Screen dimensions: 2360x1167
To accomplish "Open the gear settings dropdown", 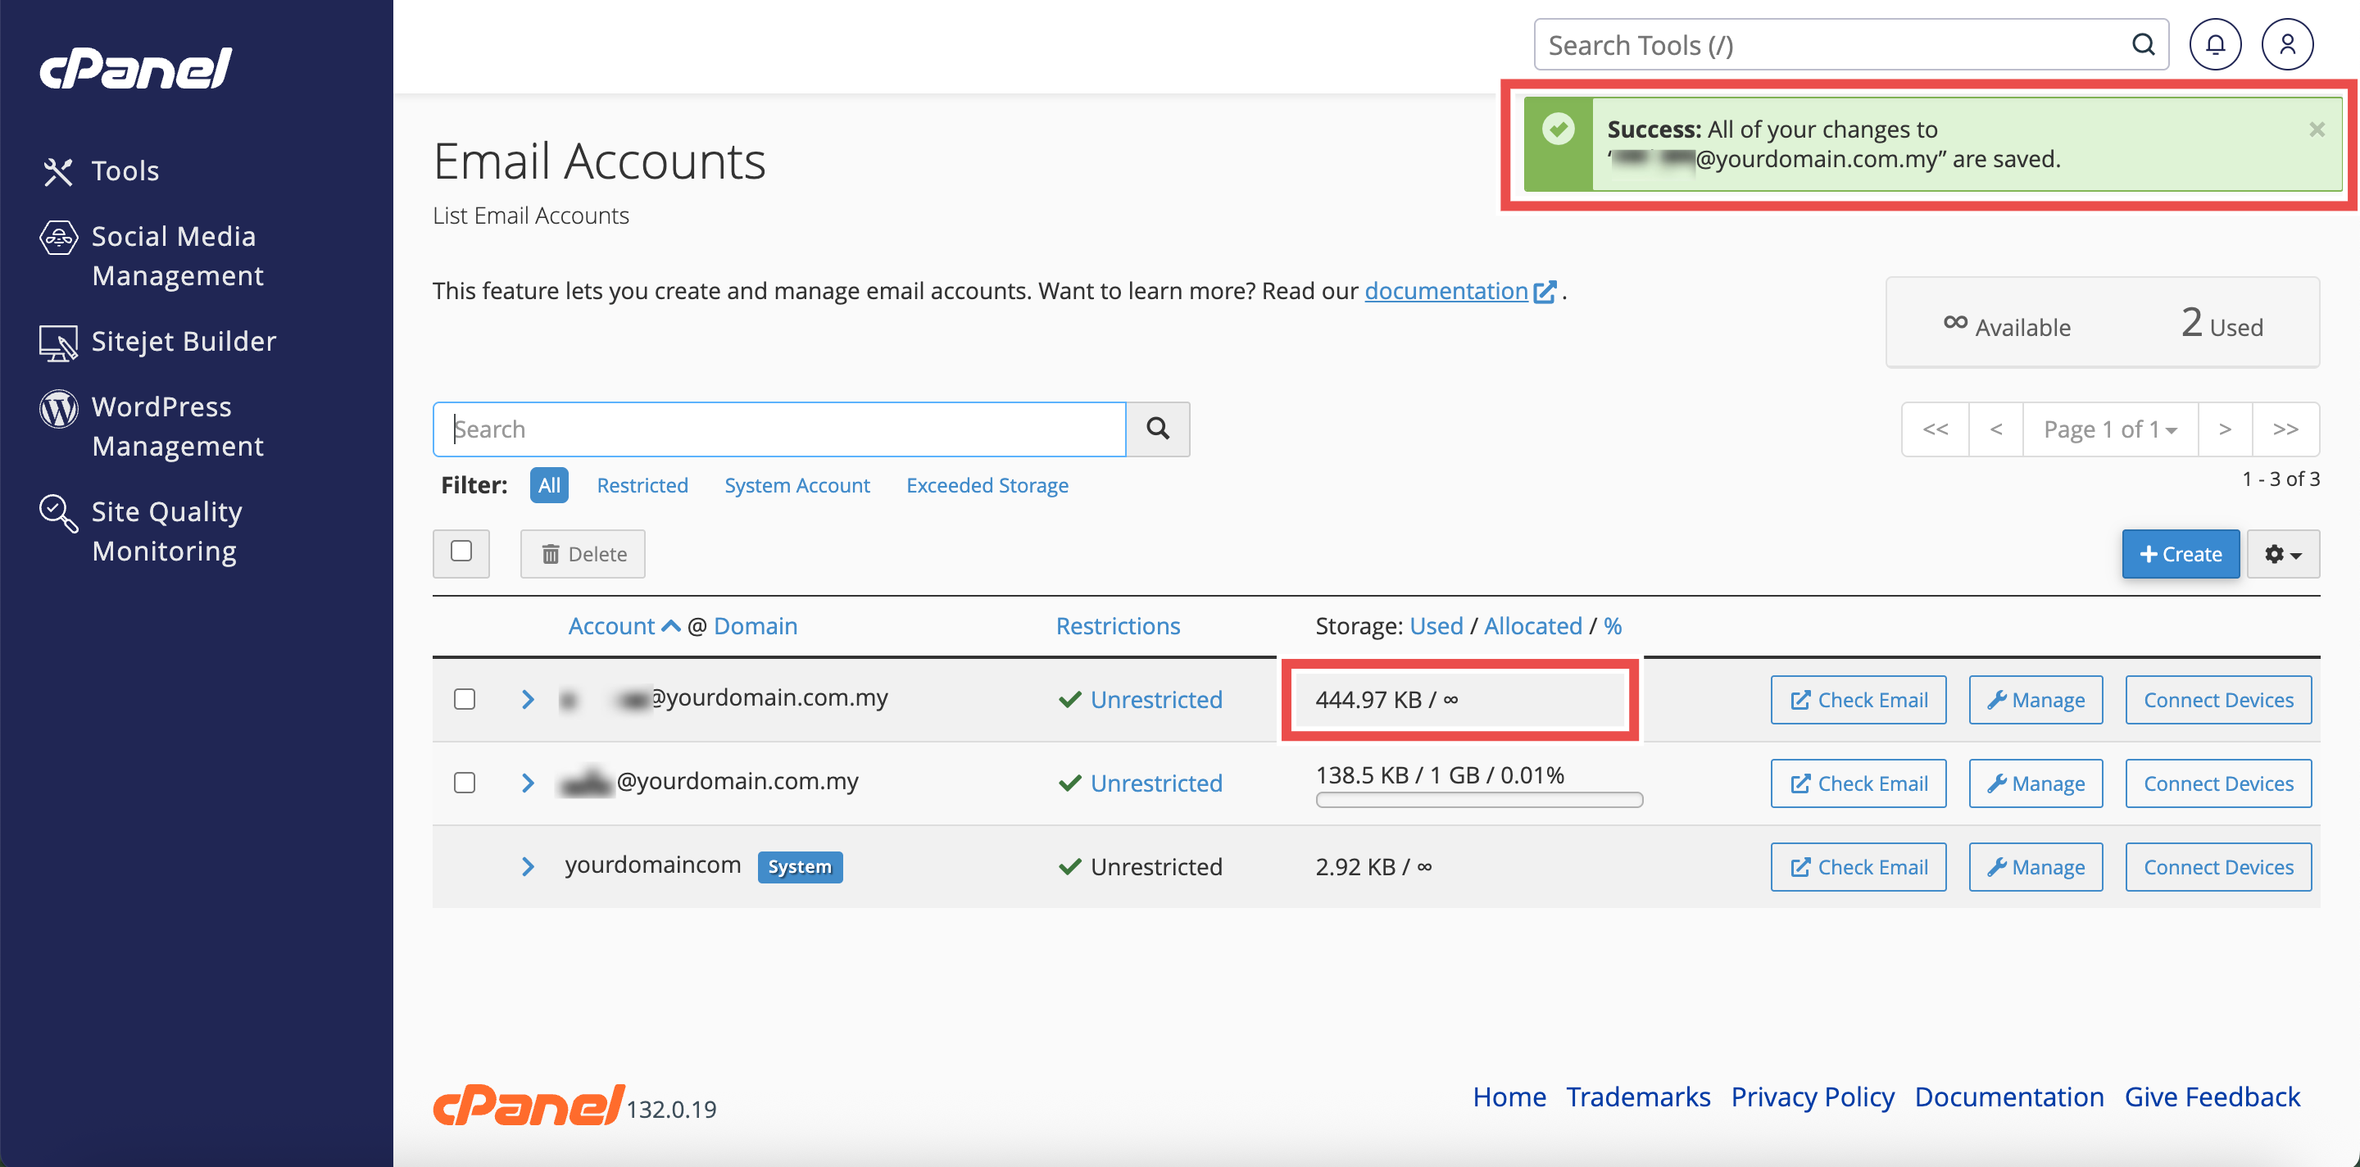I will 2282,553.
